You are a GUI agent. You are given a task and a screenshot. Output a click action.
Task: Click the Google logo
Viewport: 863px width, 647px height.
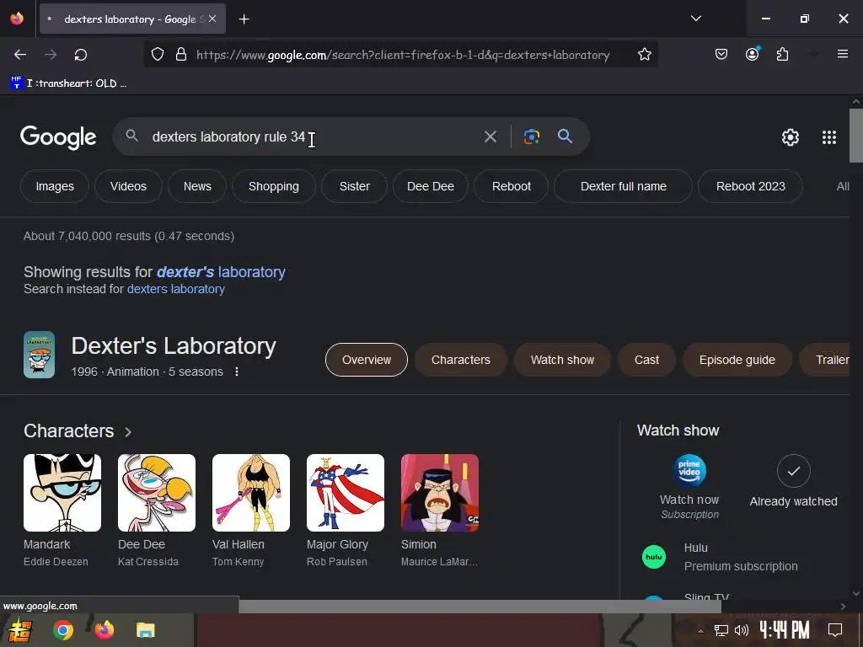point(58,137)
